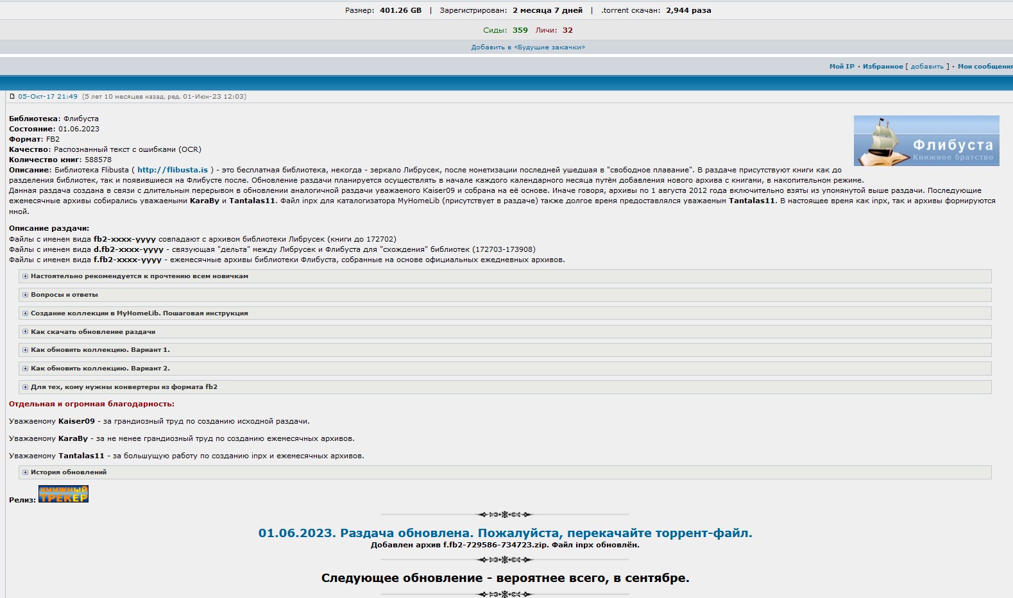Click the edit note '(5 лет 10 месяцев назад…)'
This screenshot has height=598, width=1013.
coord(164,97)
